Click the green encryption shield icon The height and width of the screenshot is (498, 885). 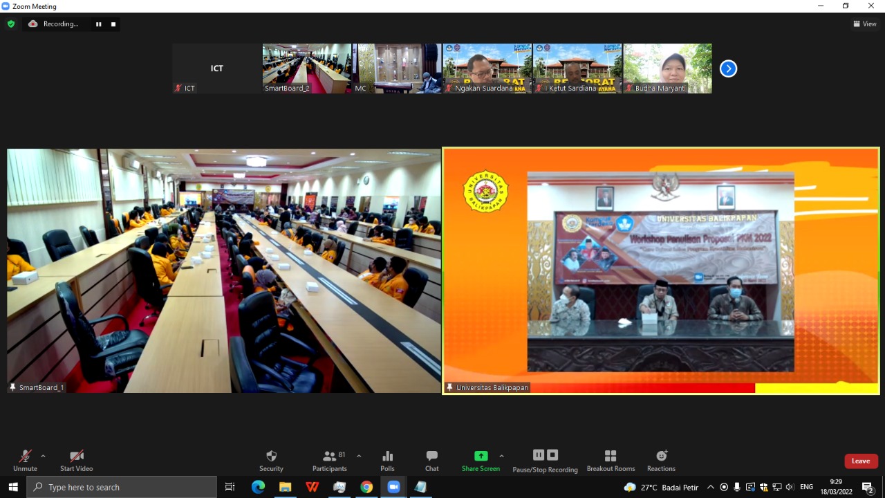(x=11, y=24)
